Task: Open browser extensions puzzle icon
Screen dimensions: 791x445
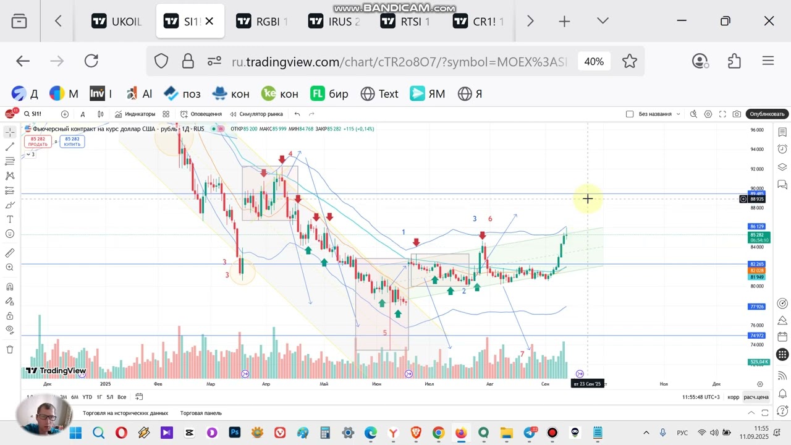Action: click(x=734, y=61)
